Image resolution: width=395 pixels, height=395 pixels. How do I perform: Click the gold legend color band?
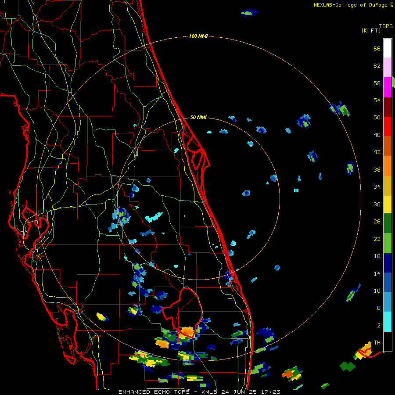(x=388, y=185)
